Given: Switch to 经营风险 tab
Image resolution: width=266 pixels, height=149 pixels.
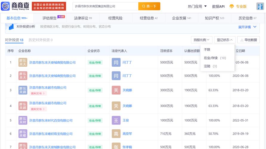Looking at the screenshot, I should (x=115, y=18).
